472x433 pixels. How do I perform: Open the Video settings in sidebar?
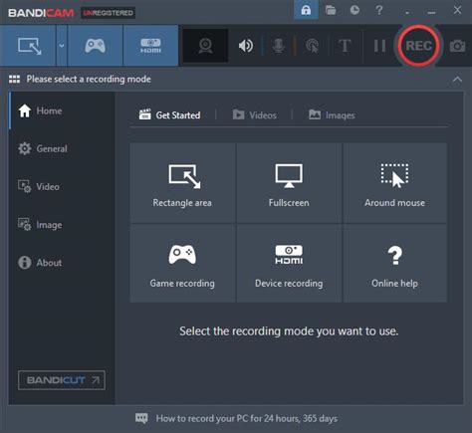click(x=62, y=186)
